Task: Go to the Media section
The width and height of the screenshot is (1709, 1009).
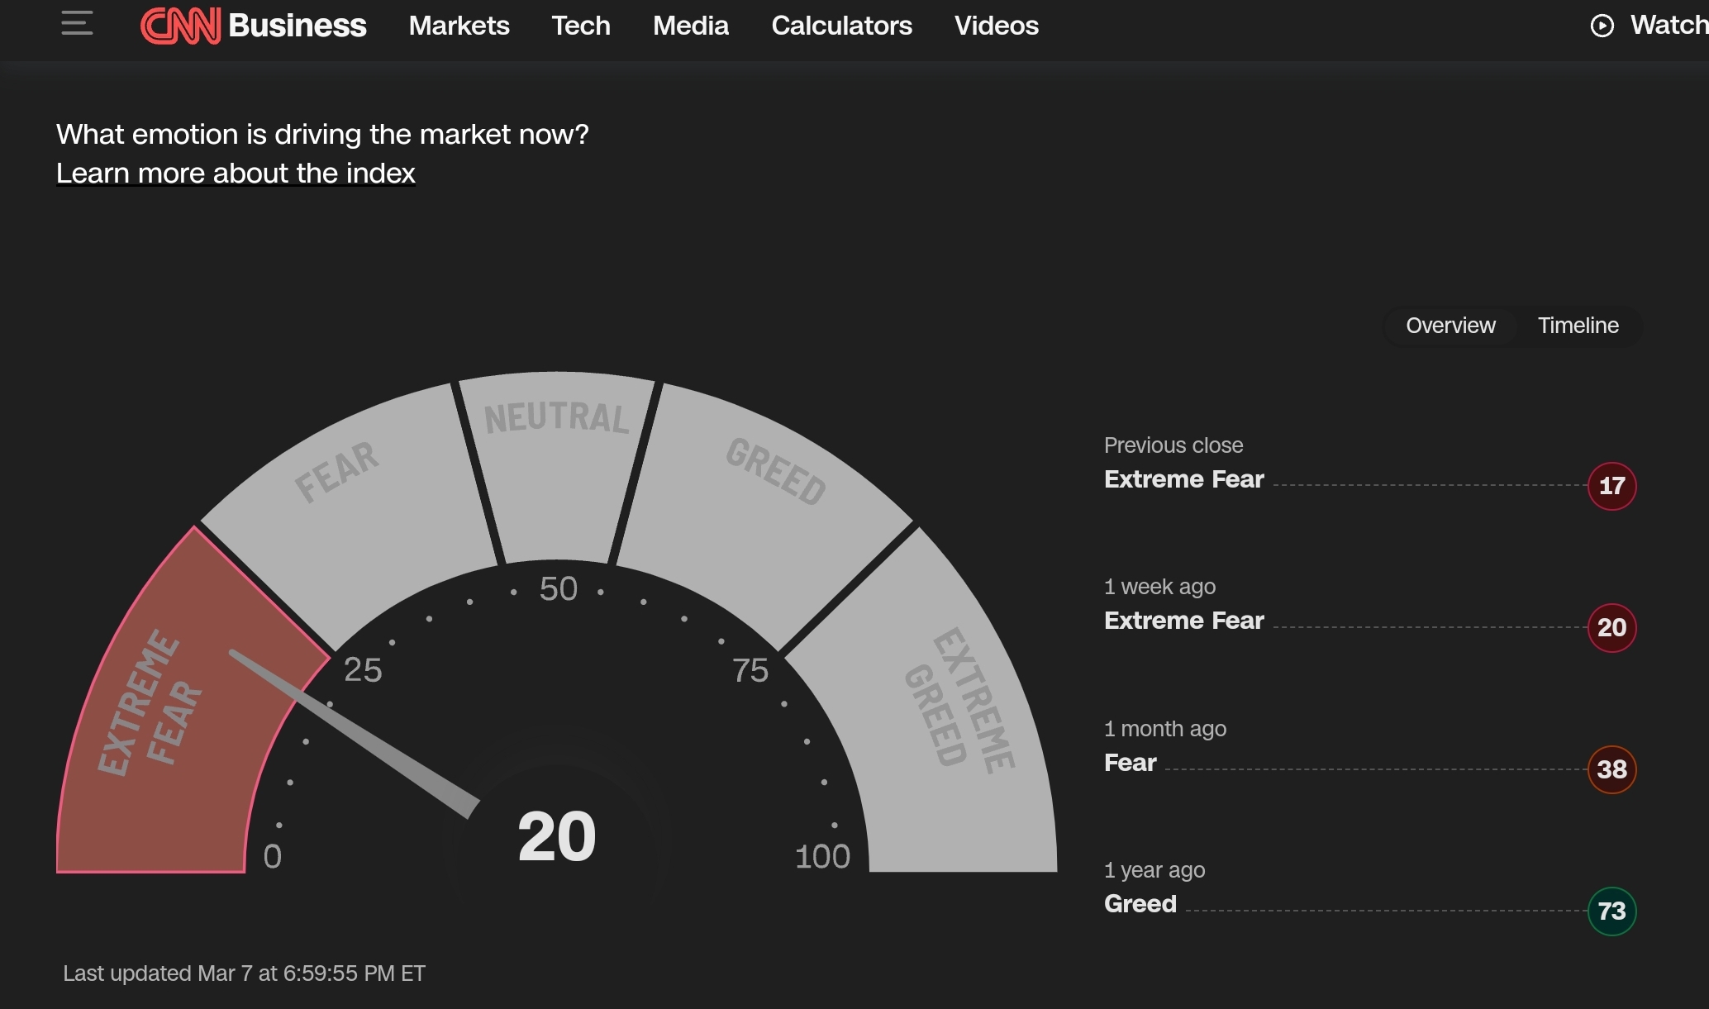Action: pos(691,26)
